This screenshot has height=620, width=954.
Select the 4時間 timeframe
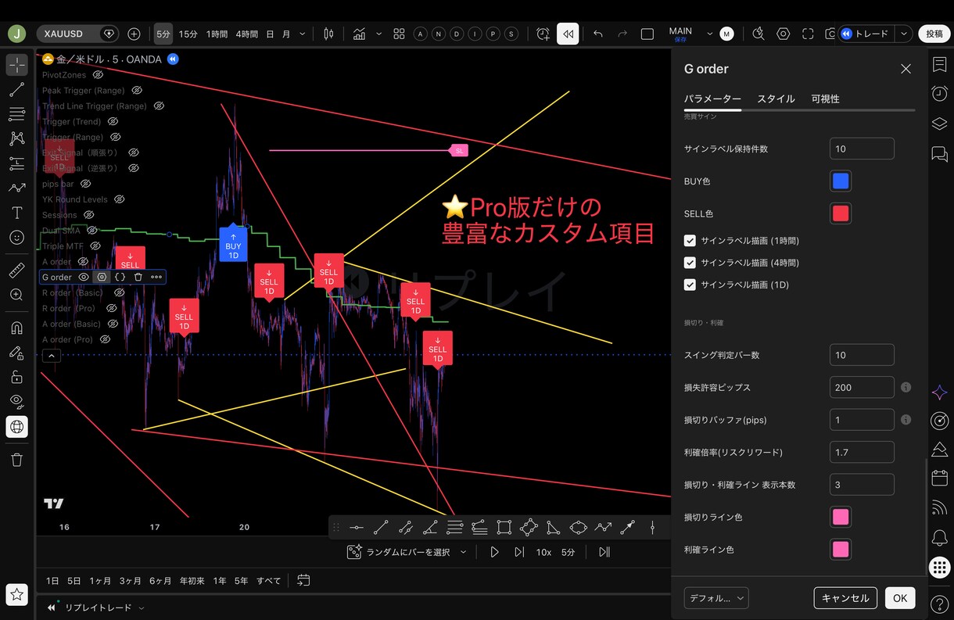coord(246,34)
